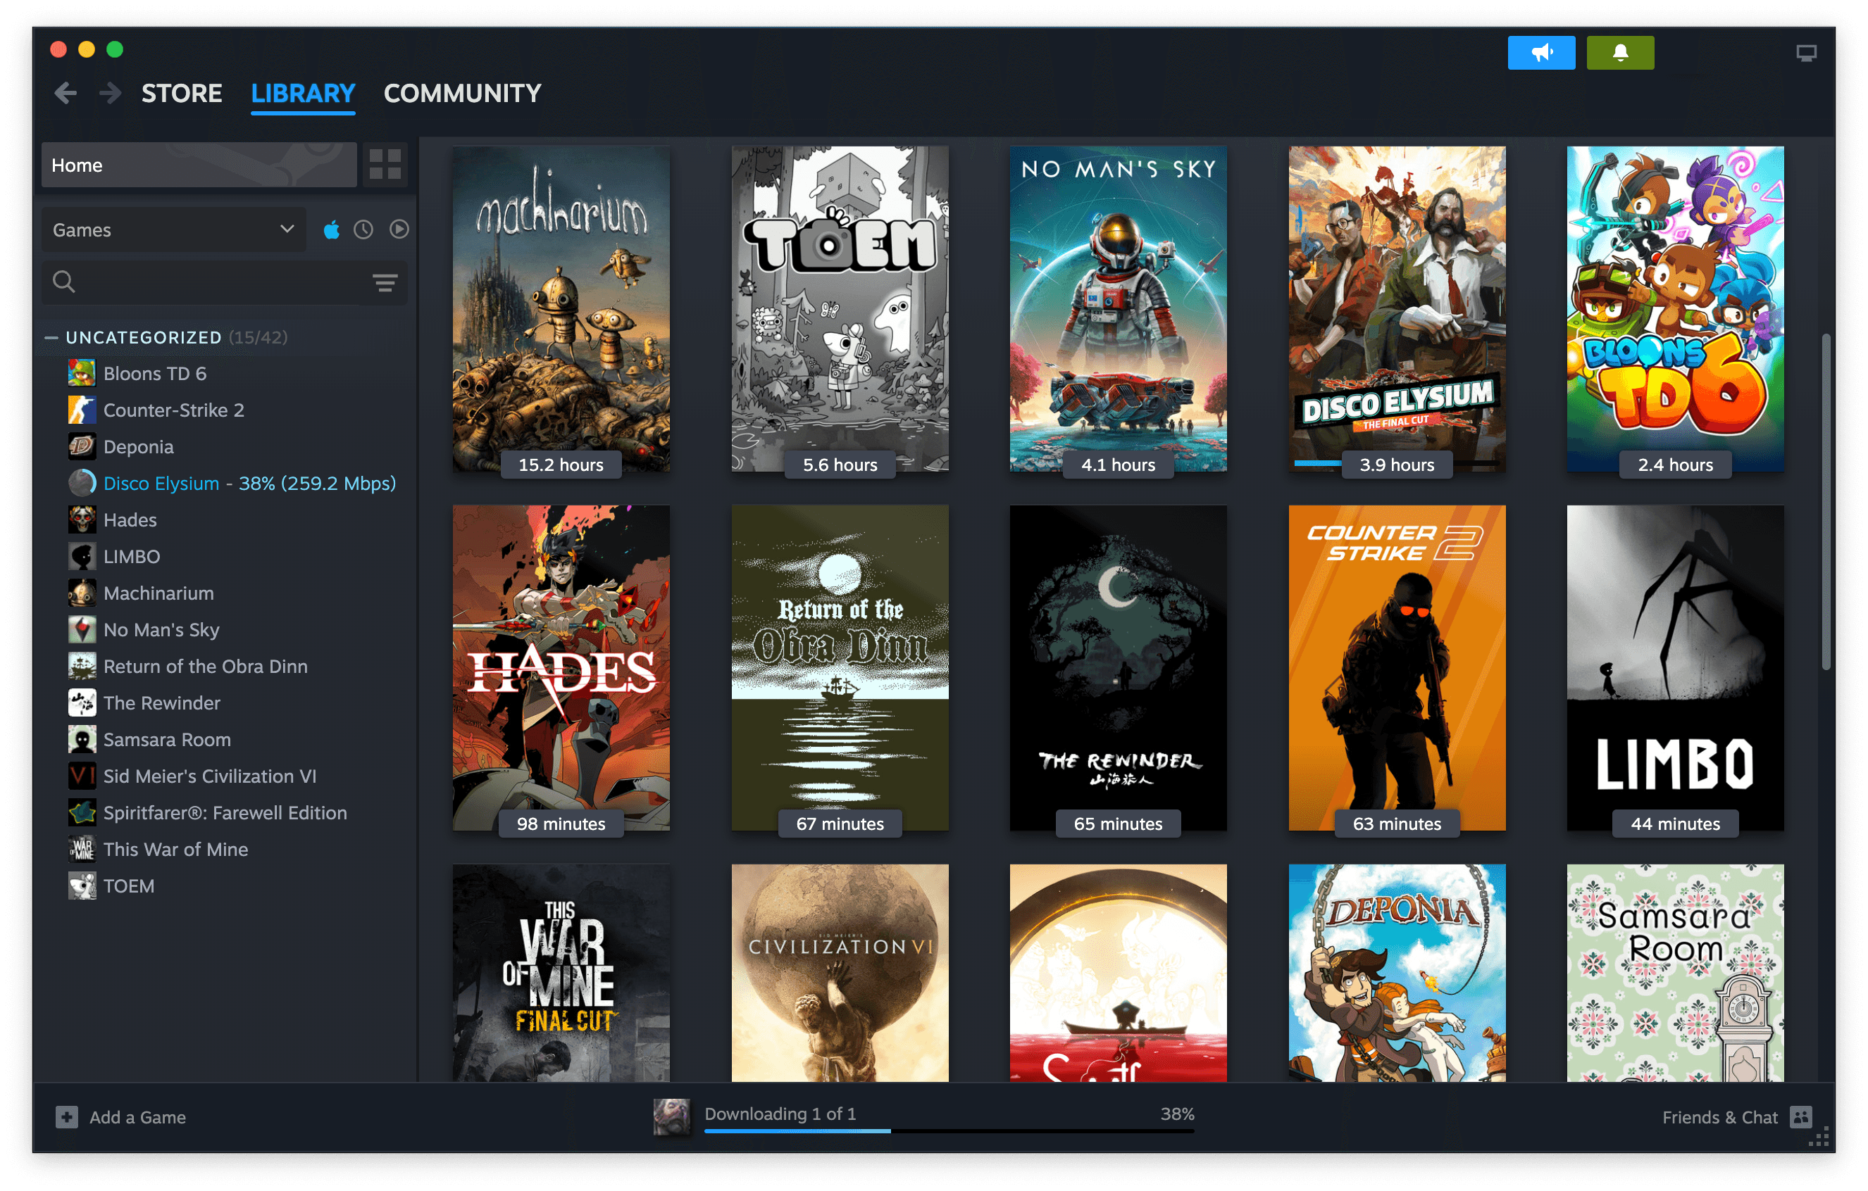Go forward with the right arrow
1868x1191 pixels.
tap(110, 94)
